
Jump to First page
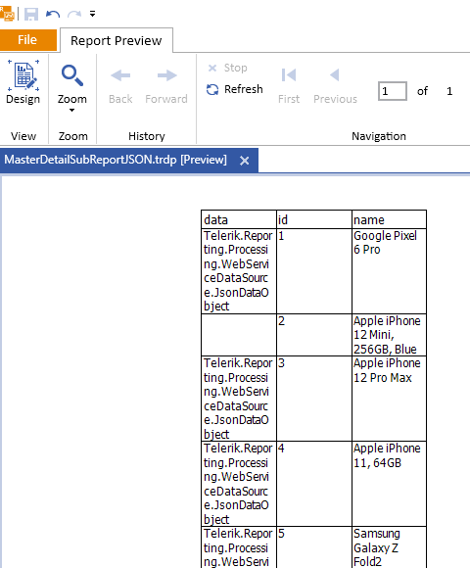pos(289,86)
